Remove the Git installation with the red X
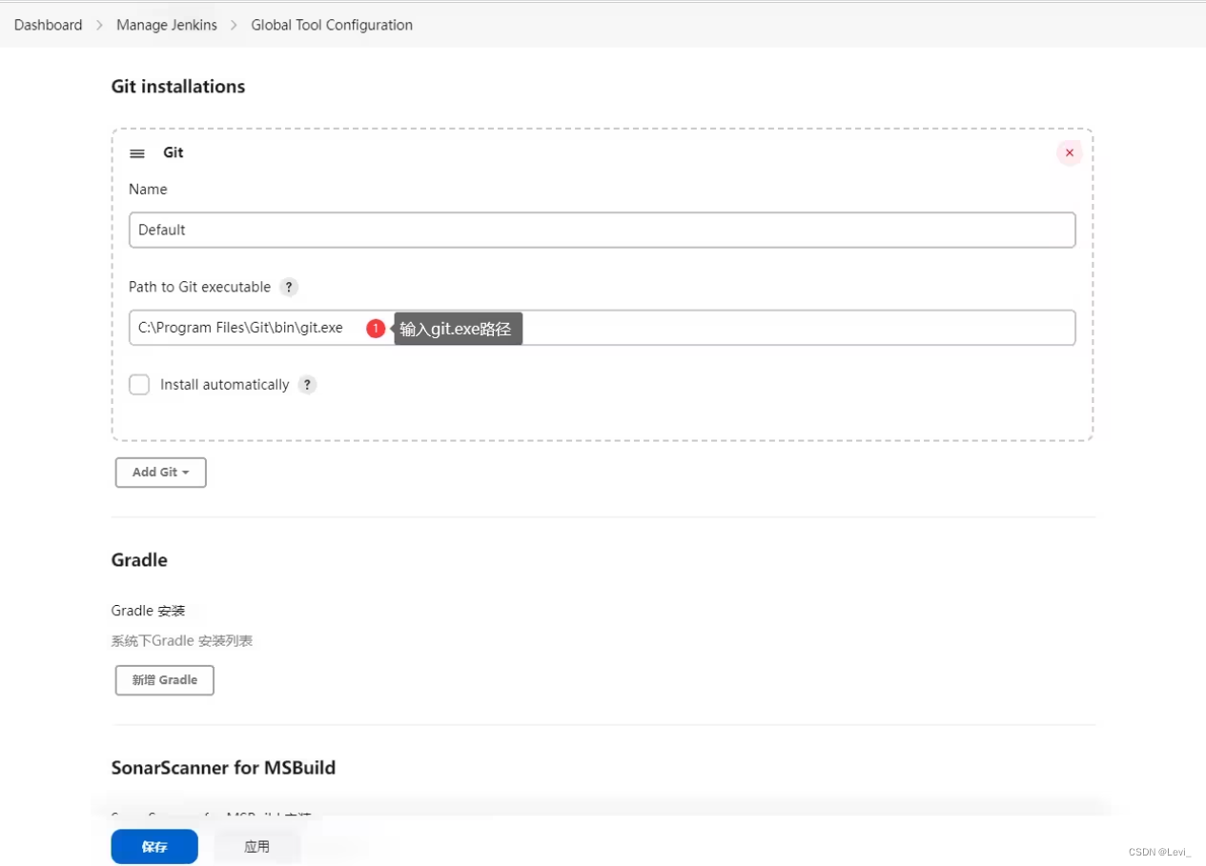 pos(1069,152)
